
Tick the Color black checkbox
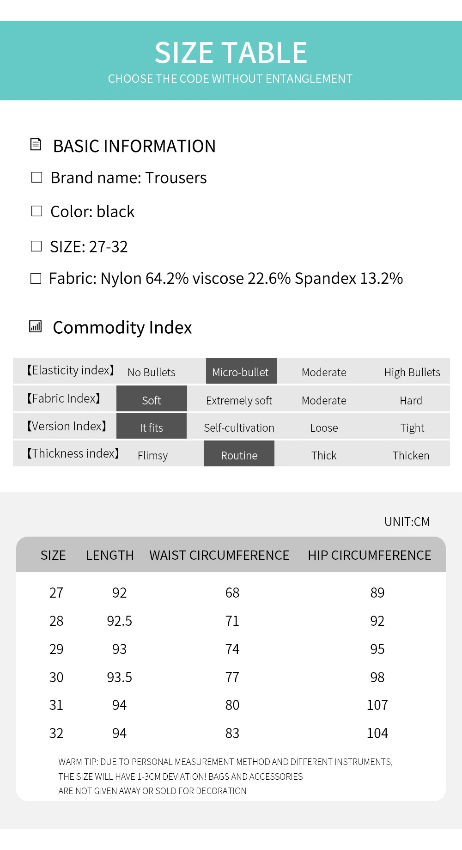tap(36, 211)
